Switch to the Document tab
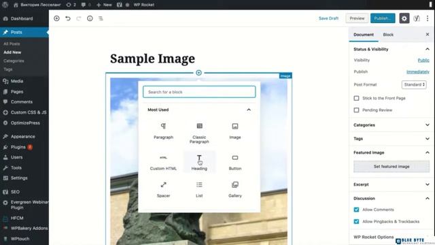 click(x=364, y=35)
